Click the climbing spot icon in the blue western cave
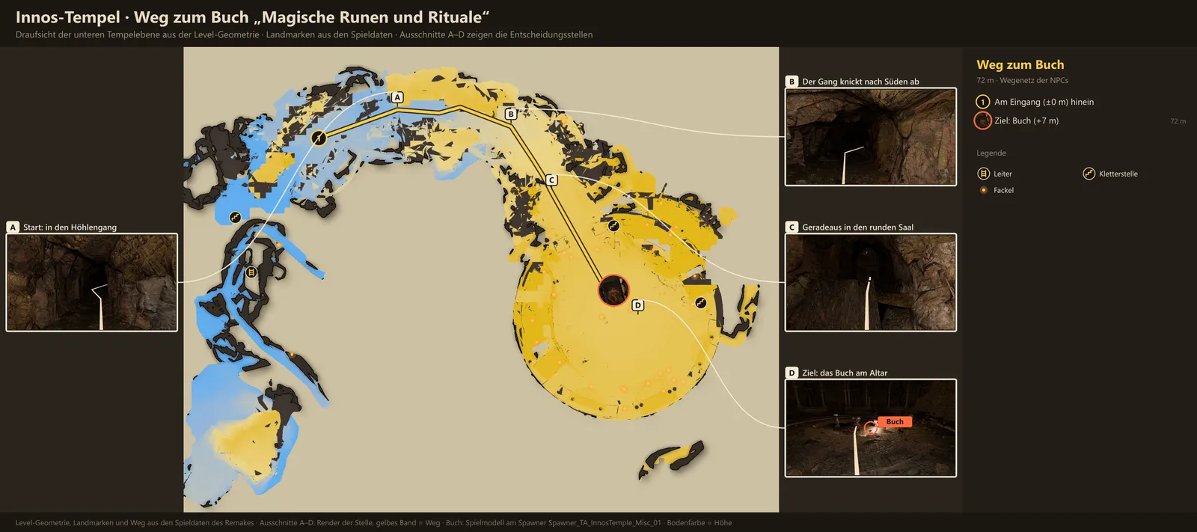1197x532 pixels. coord(236,217)
